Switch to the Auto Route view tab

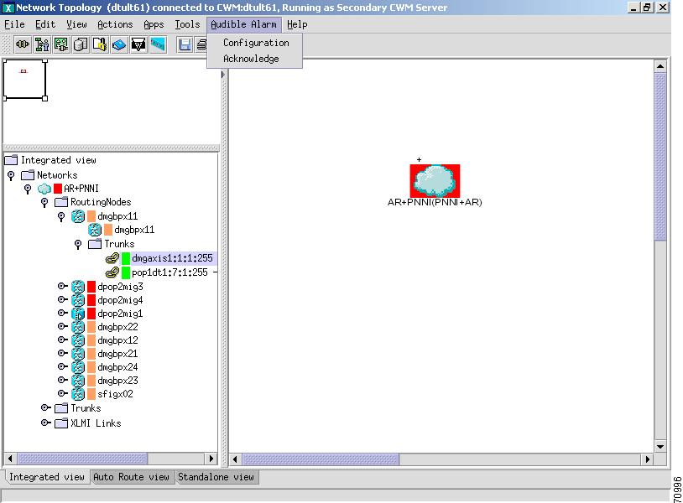point(131,477)
